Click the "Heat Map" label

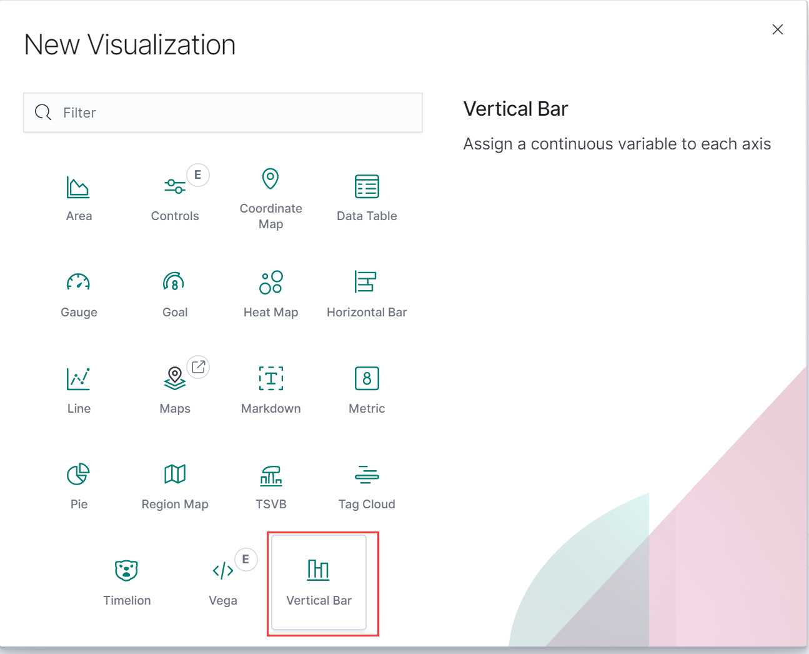pyautogui.click(x=271, y=313)
